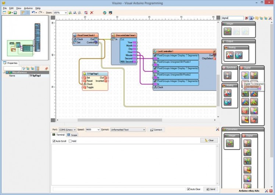Switch to the Scope tab
This screenshot has width=275, height=195.
point(72,135)
